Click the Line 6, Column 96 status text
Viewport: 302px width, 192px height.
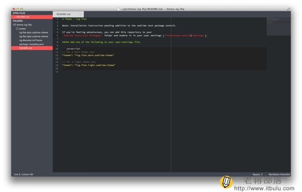pos(23,174)
